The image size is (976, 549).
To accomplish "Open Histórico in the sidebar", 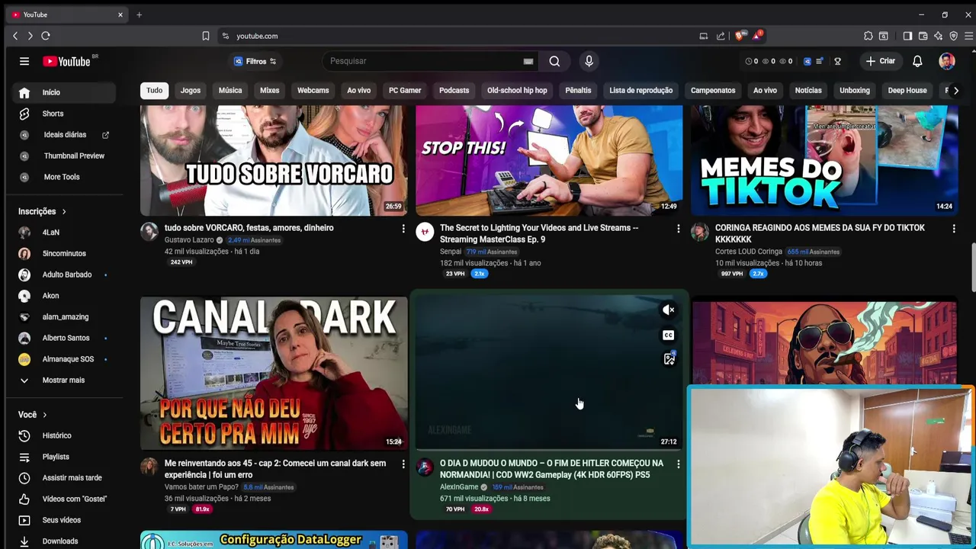I will (63, 435).
